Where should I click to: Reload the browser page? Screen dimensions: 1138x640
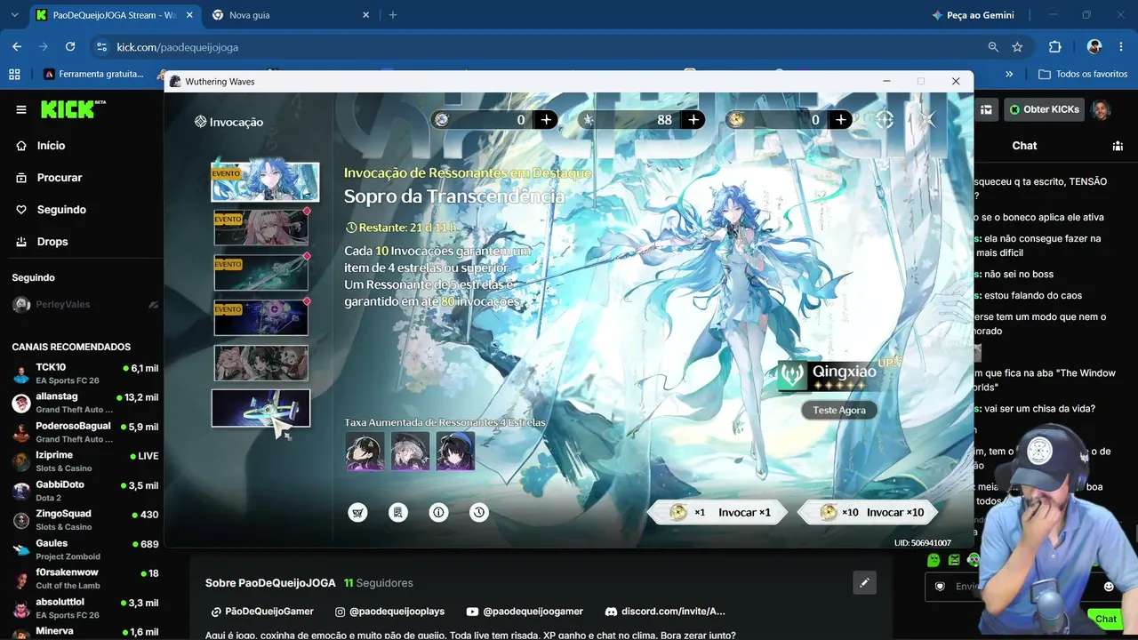(70, 47)
